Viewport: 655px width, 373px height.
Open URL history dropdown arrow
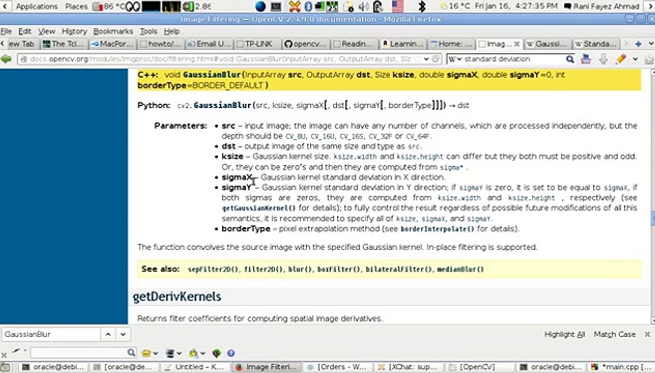pyautogui.click(x=427, y=59)
